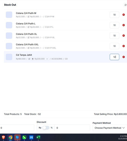The height and width of the screenshot is (141, 127).
Task: Open Brave browser from taskbar
Action: pyautogui.click(x=3, y=137)
